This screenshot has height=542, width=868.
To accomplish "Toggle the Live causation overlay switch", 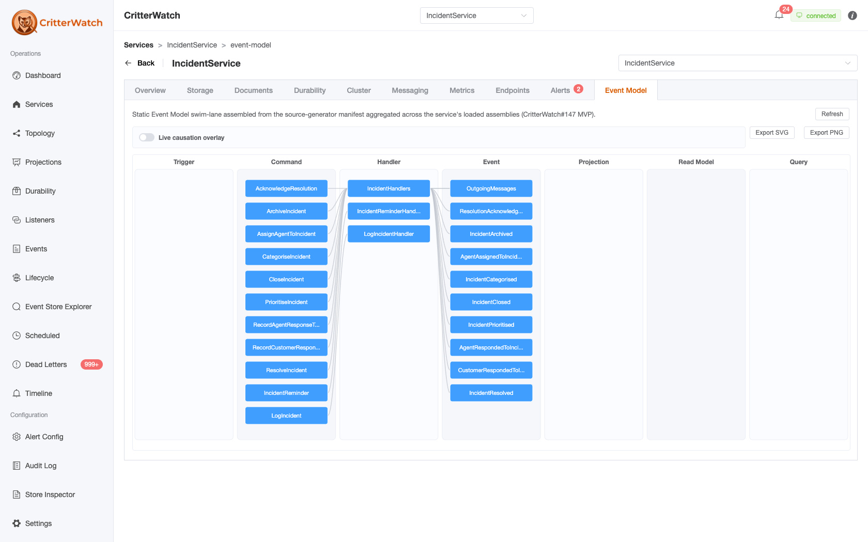I will coord(147,137).
